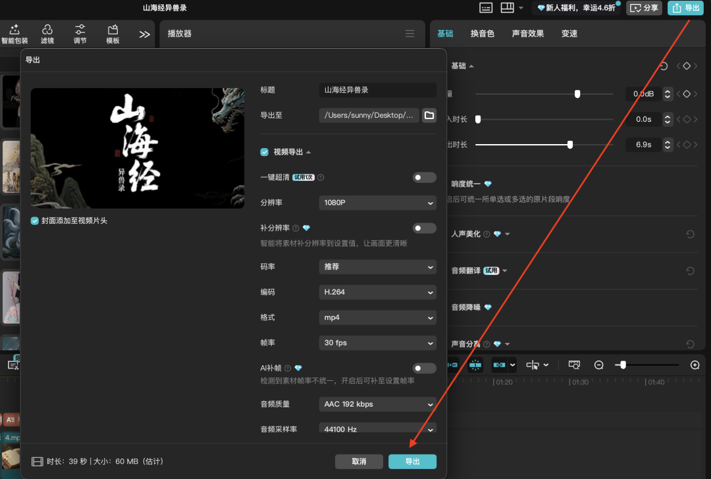Expand more tools with double-arrow icon

click(x=144, y=34)
